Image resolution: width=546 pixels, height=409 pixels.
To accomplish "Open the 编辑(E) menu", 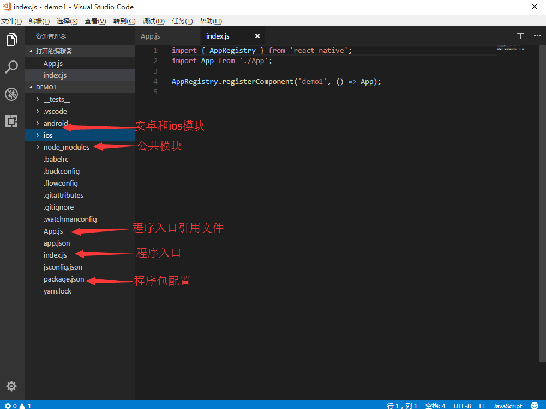I will (39, 21).
